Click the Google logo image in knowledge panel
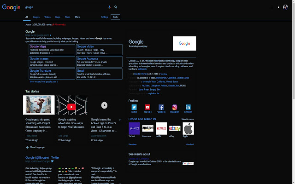 point(184,43)
